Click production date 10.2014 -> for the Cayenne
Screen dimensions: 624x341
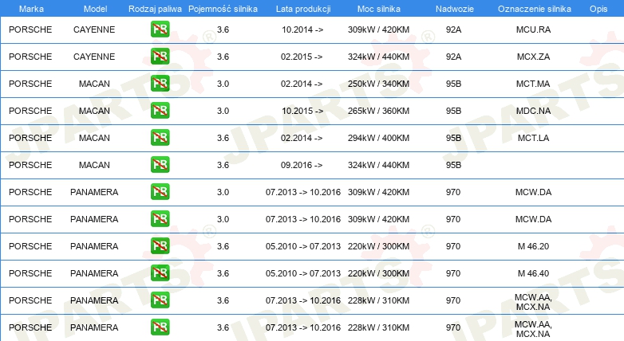[302, 29]
